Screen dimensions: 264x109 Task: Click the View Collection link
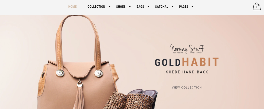187,88
